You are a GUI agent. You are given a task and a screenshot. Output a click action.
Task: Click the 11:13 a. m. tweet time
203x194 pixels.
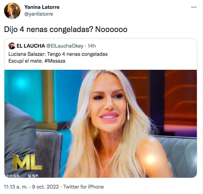[16, 187]
